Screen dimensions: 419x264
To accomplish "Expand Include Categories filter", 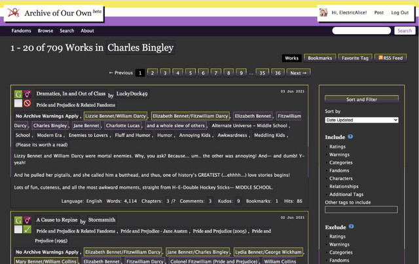I will point(340,162).
